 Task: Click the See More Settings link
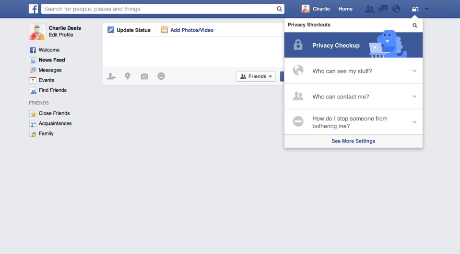353,141
